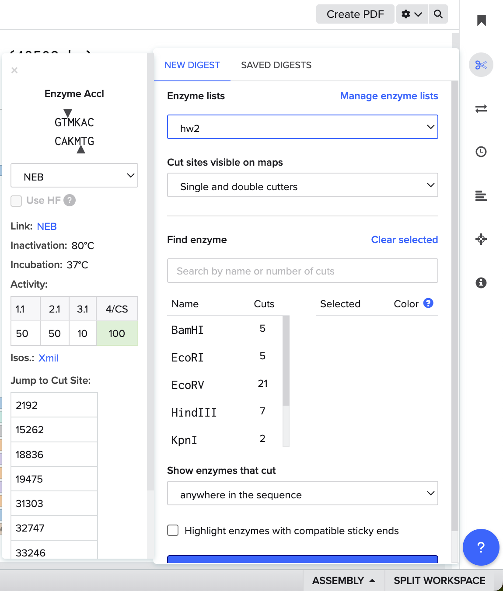Enable the Use HF checkbox

(16, 201)
